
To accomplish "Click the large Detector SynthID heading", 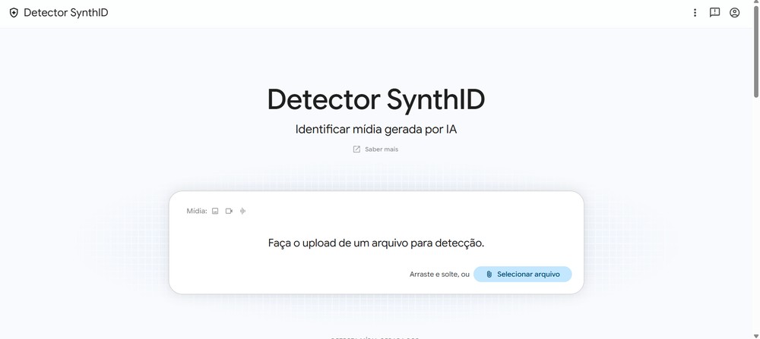I will pos(376,99).
